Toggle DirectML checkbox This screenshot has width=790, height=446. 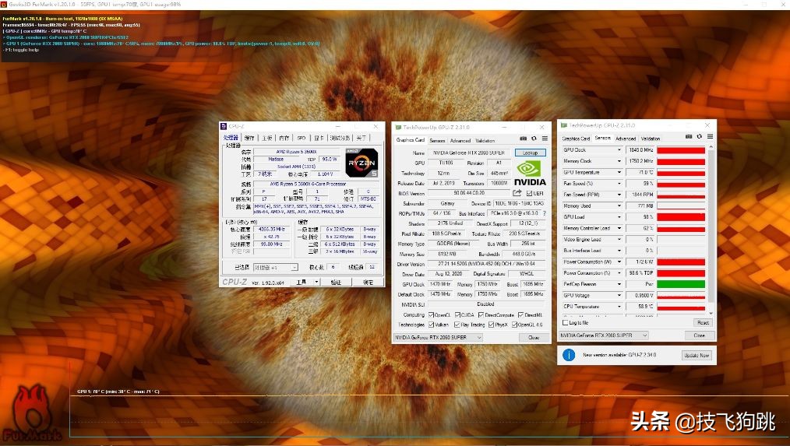tap(521, 315)
